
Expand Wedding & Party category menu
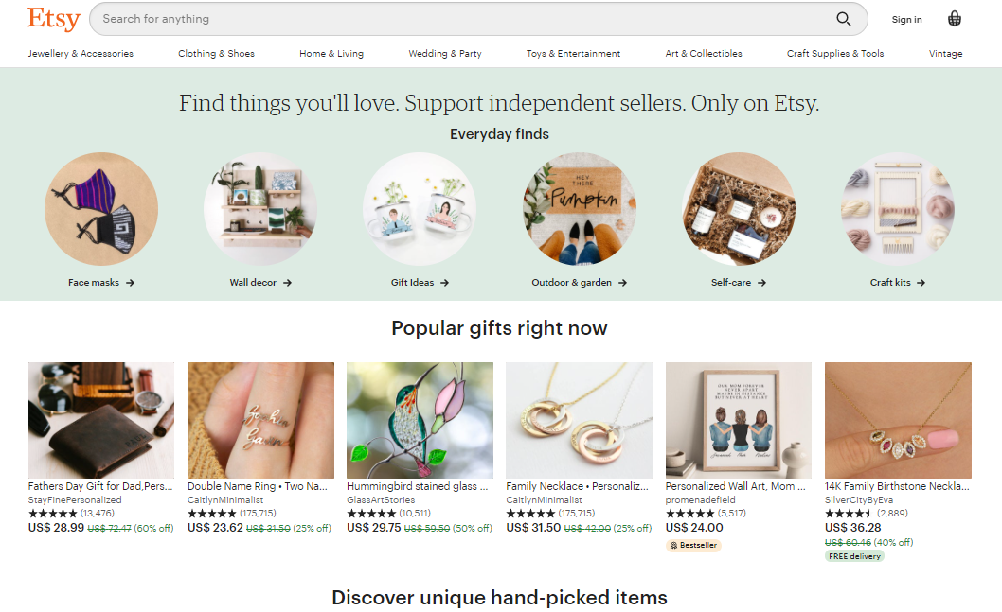tap(445, 54)
